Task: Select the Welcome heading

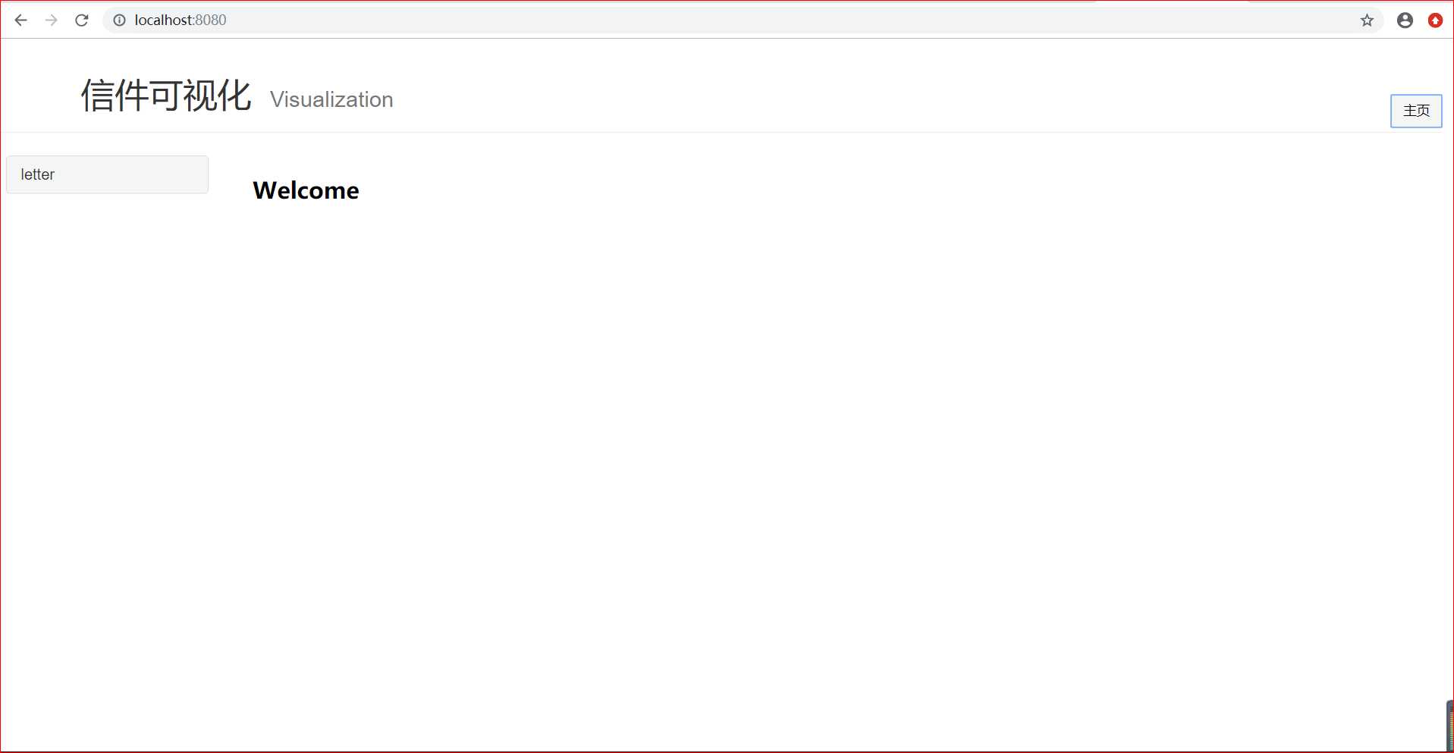Action: (x=306, y=190)
